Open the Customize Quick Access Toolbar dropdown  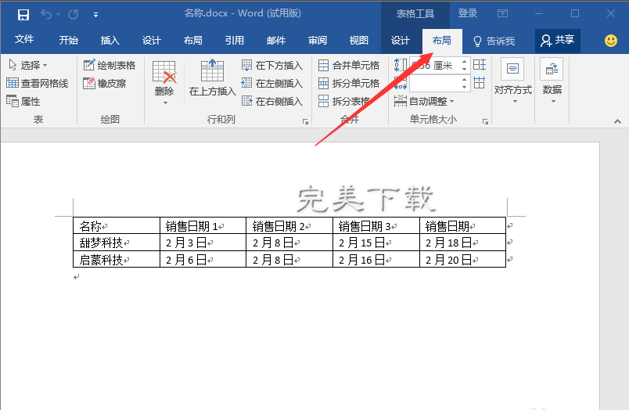[x=96, y=15]
